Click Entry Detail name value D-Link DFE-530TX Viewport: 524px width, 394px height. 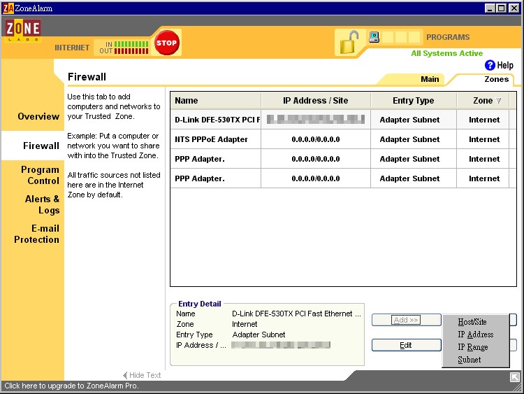coord(296,314)
